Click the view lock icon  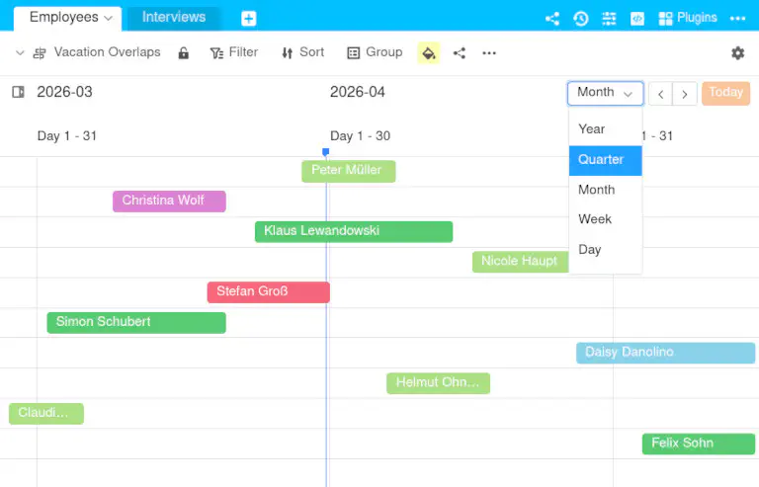[x=183, y=53]
